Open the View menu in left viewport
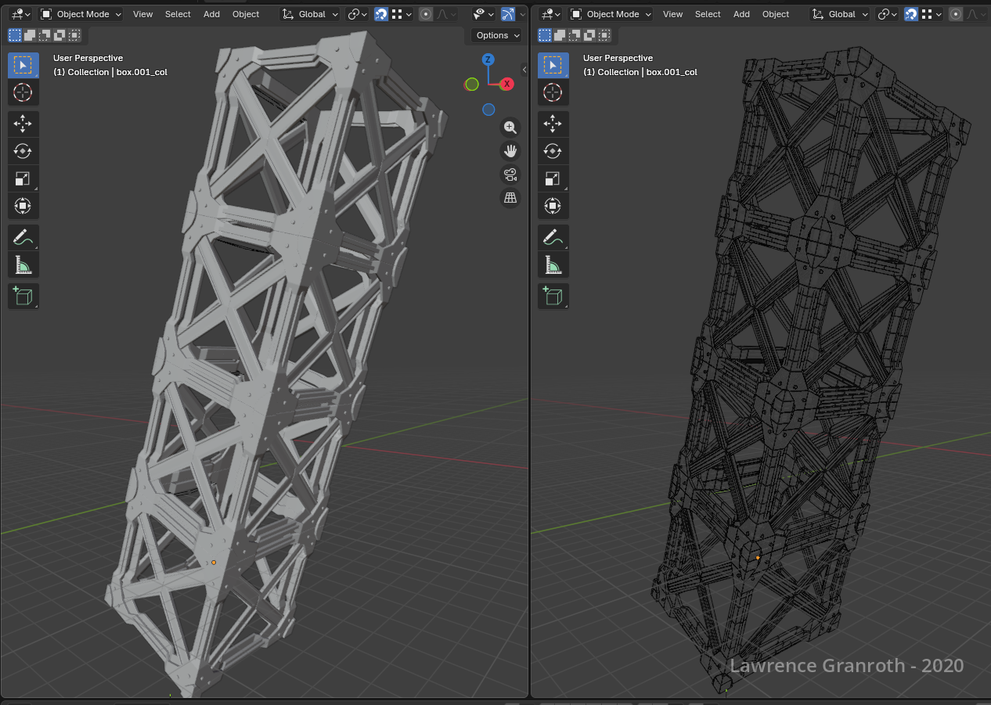The height and width of the screenshot is (705, 991). click(142, 14)
